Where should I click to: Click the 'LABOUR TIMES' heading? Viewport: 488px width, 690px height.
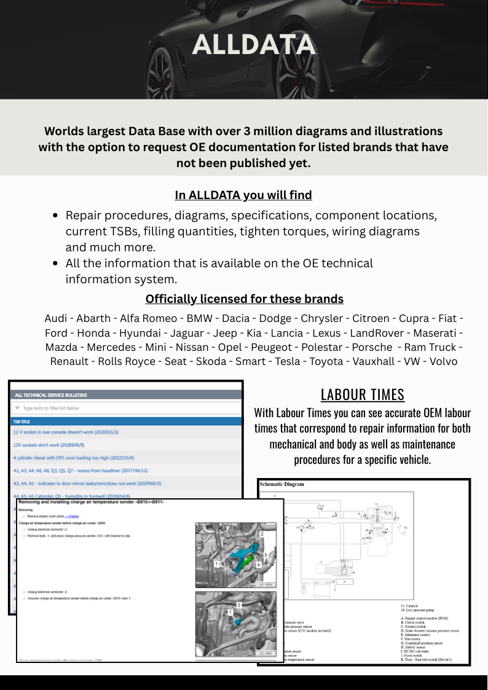click(362, 394)
